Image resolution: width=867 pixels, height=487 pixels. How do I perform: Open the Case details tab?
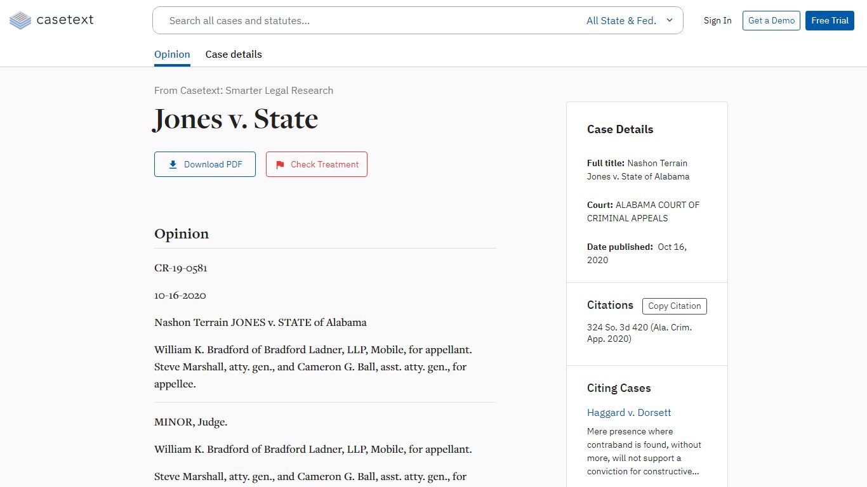234,55
